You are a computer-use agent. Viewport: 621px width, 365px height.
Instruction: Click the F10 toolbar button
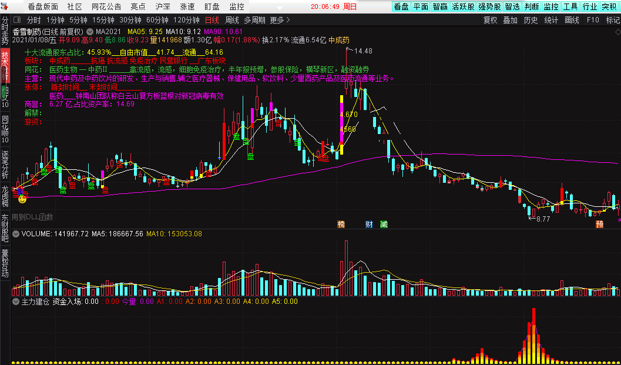coord(592,20)
